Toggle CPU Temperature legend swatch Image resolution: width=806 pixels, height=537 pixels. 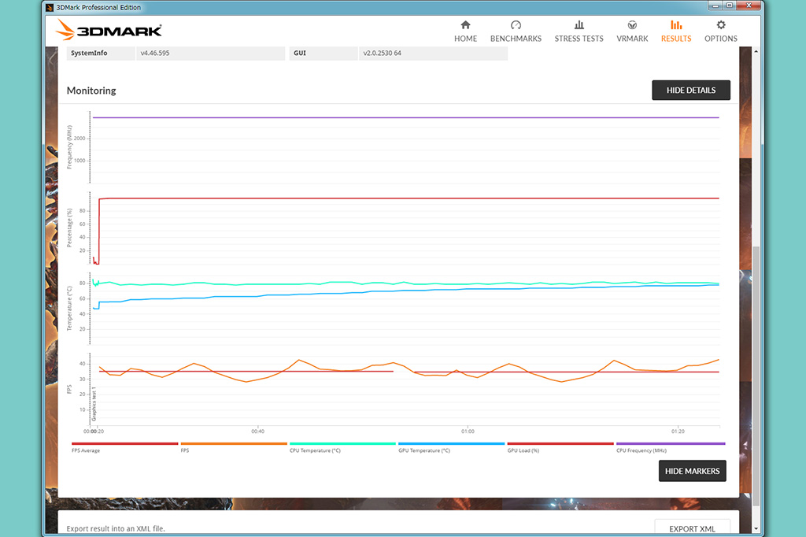coord(343,443)
